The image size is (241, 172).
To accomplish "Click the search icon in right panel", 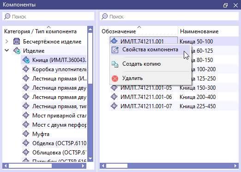I will point(104,16).
